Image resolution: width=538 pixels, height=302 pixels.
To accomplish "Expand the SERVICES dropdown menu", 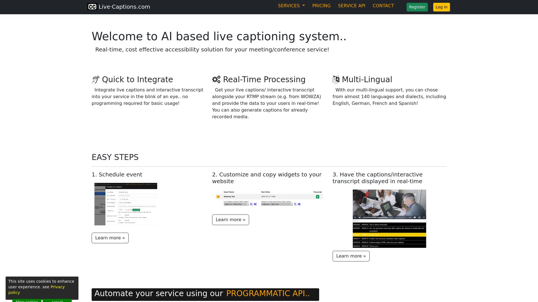I will click(291, 6).
